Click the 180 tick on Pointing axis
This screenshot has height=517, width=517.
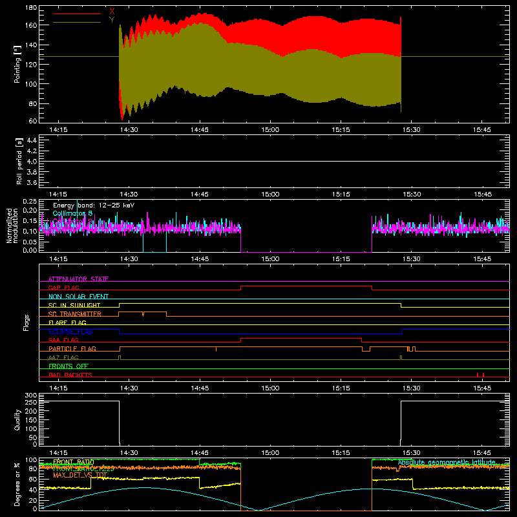(x=31, y=8)
